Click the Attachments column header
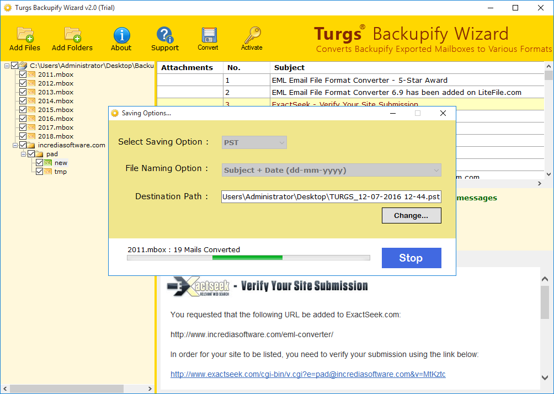This screenshot has height=394, width=554. [x=190, y=67]
